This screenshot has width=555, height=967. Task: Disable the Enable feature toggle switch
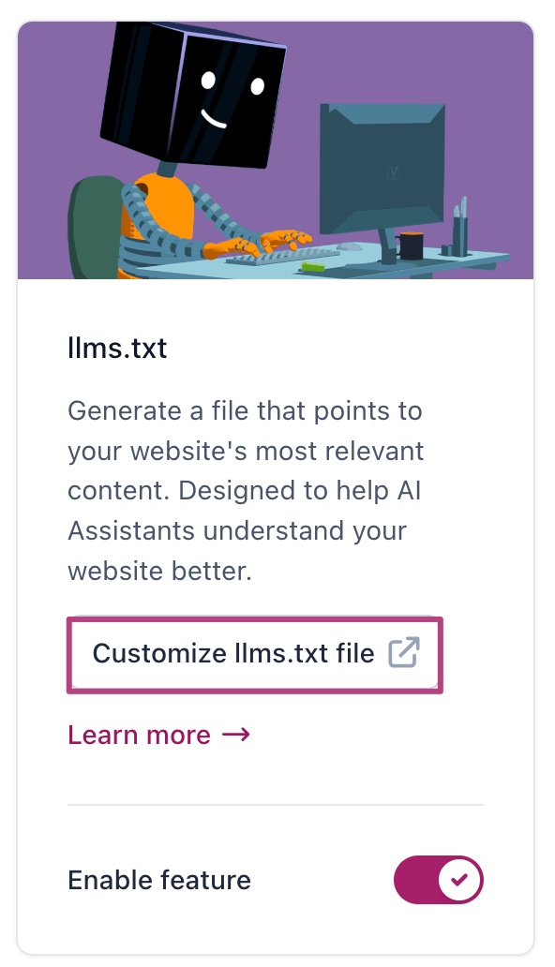[439, 880]
